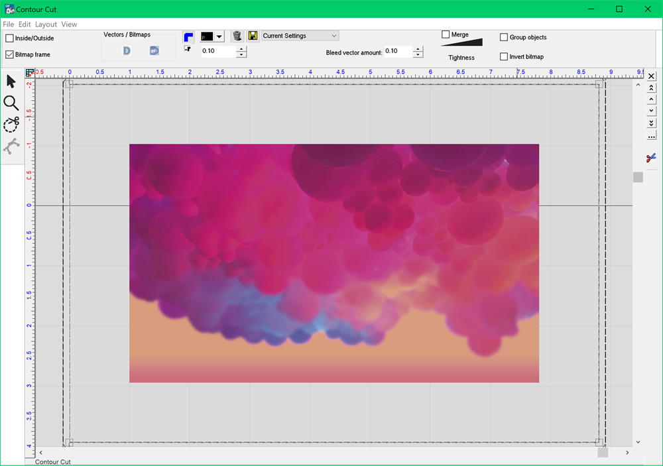663x466 pixels.
Task: Enable the Invert bitmap checkbox
Action: pyautogui.click(x=504, y=57)
